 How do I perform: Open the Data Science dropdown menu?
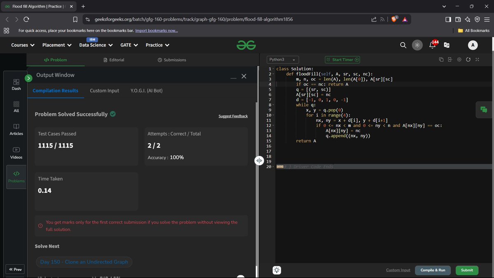point(96,45)
